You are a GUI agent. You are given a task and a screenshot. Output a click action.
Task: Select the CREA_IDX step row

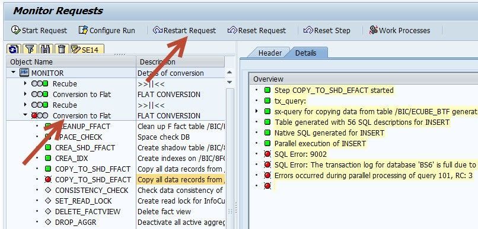71,159
